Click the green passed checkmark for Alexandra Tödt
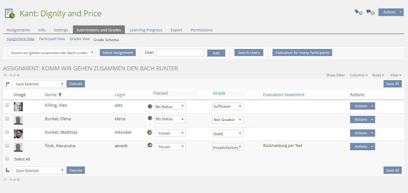The width and height of the screenshot is (408, 193). pos(150,145)
